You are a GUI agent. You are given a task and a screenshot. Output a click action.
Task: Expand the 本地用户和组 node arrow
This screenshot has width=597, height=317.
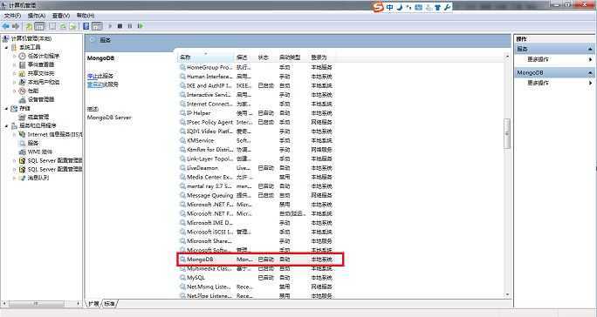point(15,82)
